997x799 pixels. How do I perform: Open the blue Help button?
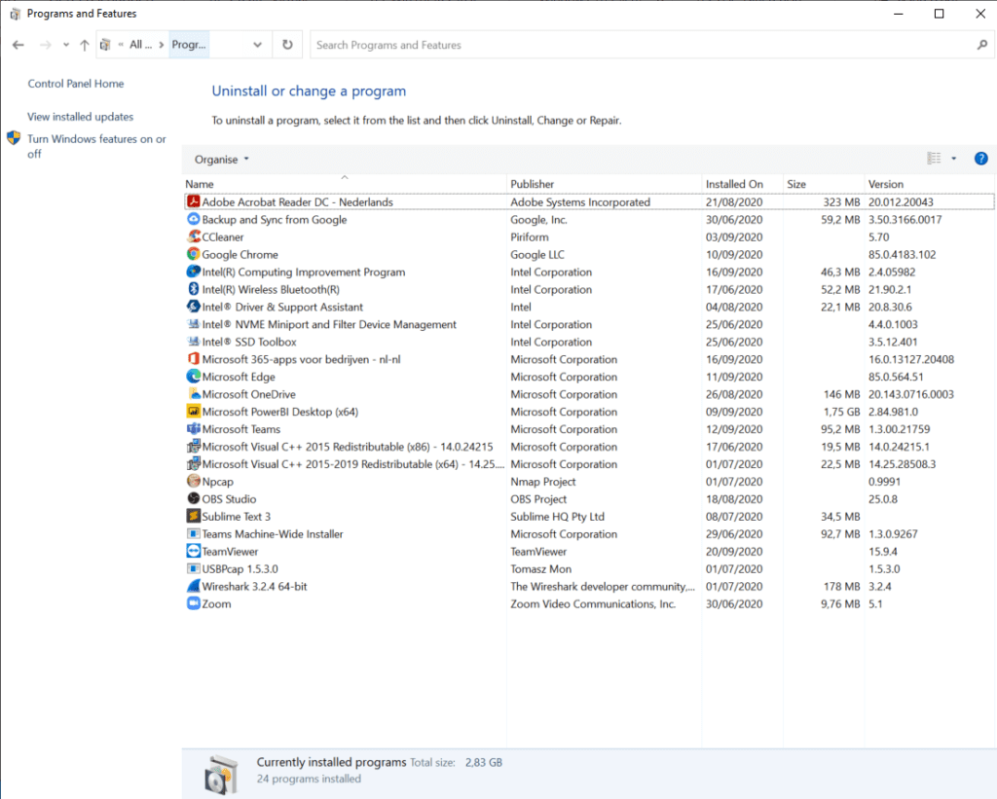(981, 159)
